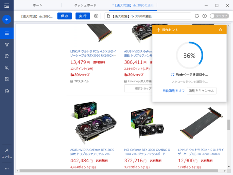The width and height of the screenshot is (233, 175).
Task: Switch to the ダッシュボード tab
Action: 85,5
